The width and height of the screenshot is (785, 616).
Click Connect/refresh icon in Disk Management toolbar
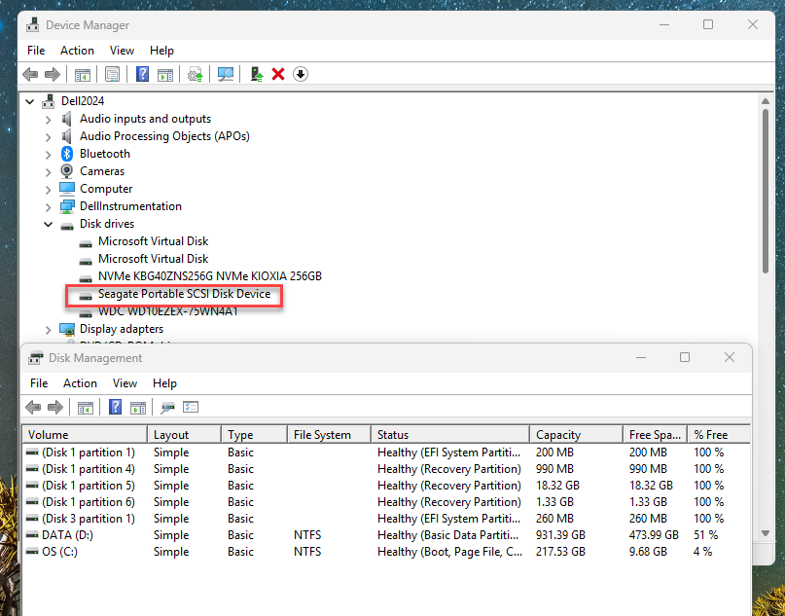167,408
